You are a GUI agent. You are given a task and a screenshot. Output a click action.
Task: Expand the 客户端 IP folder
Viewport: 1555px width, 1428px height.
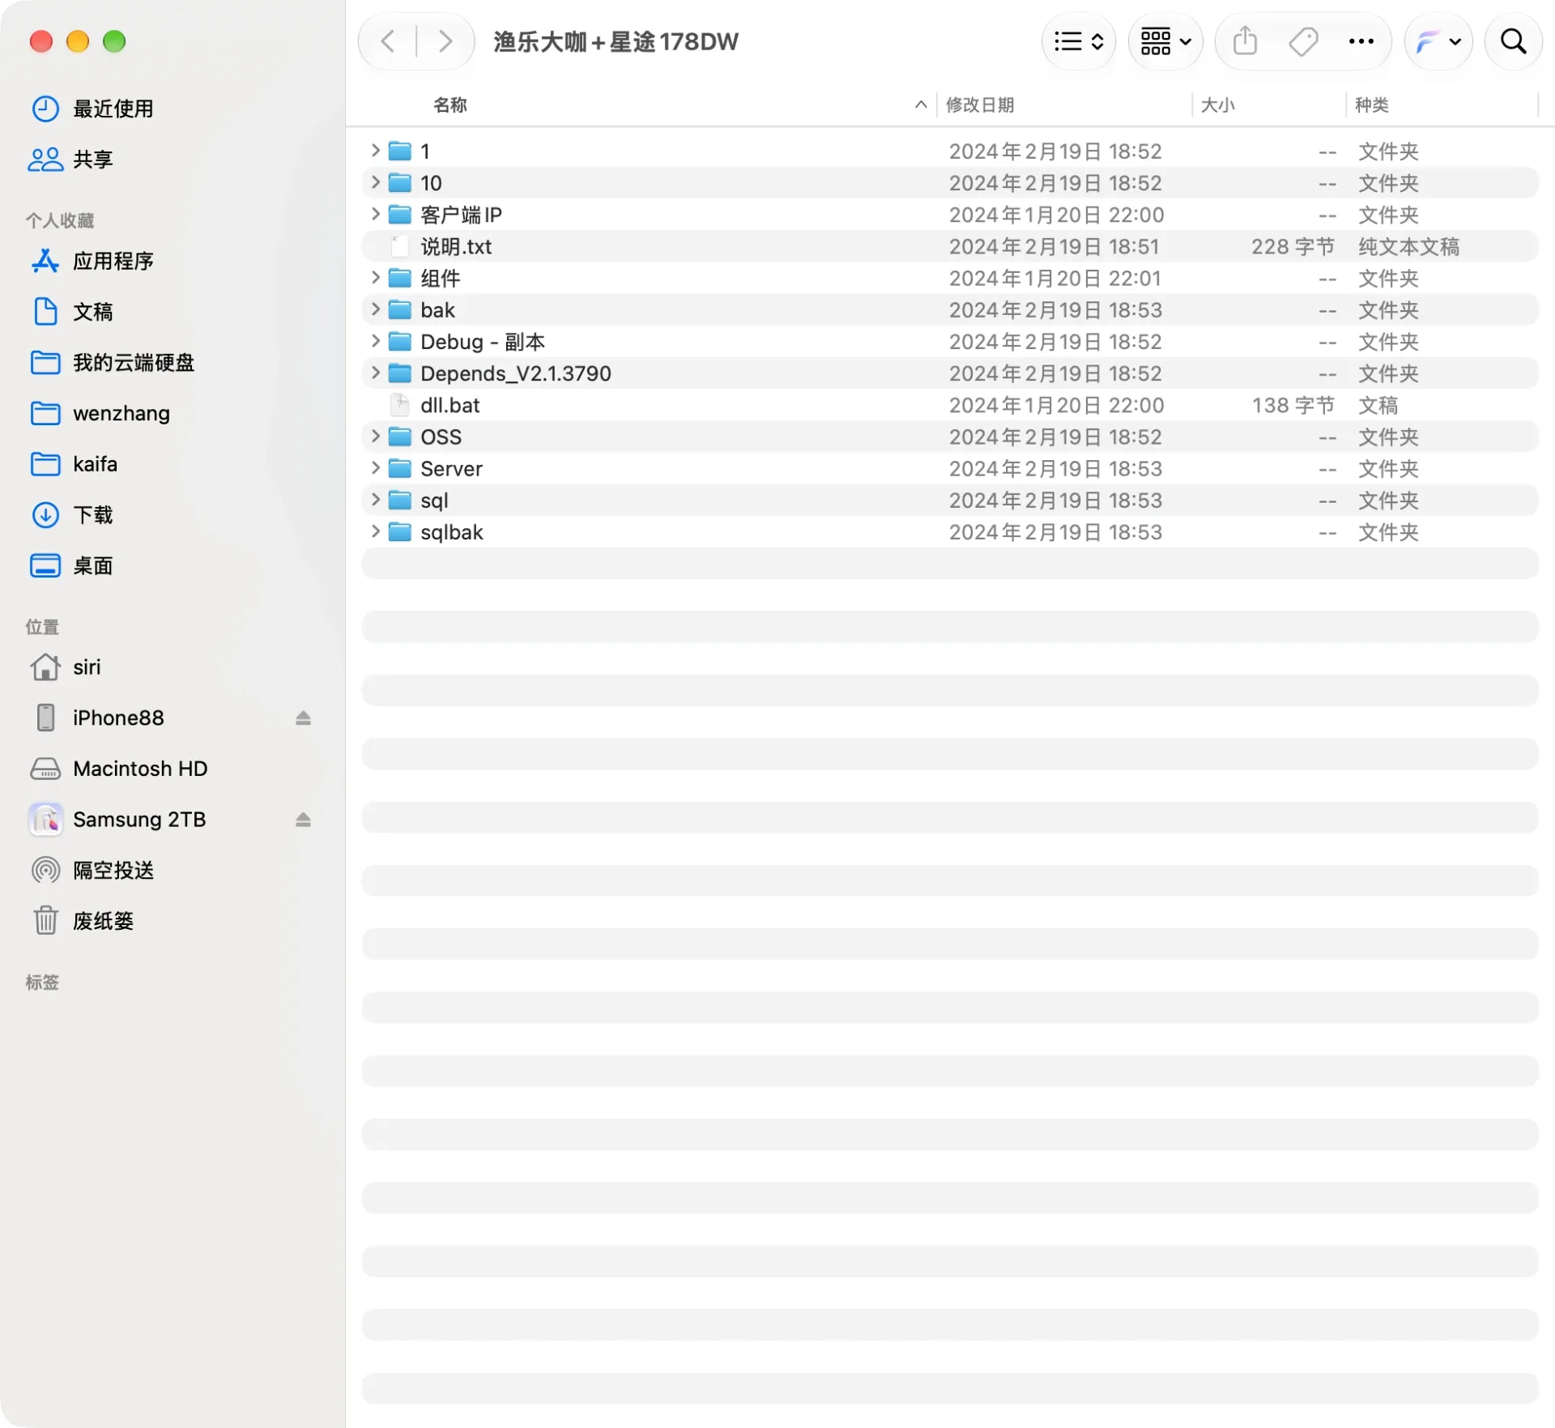click(375, 214)
